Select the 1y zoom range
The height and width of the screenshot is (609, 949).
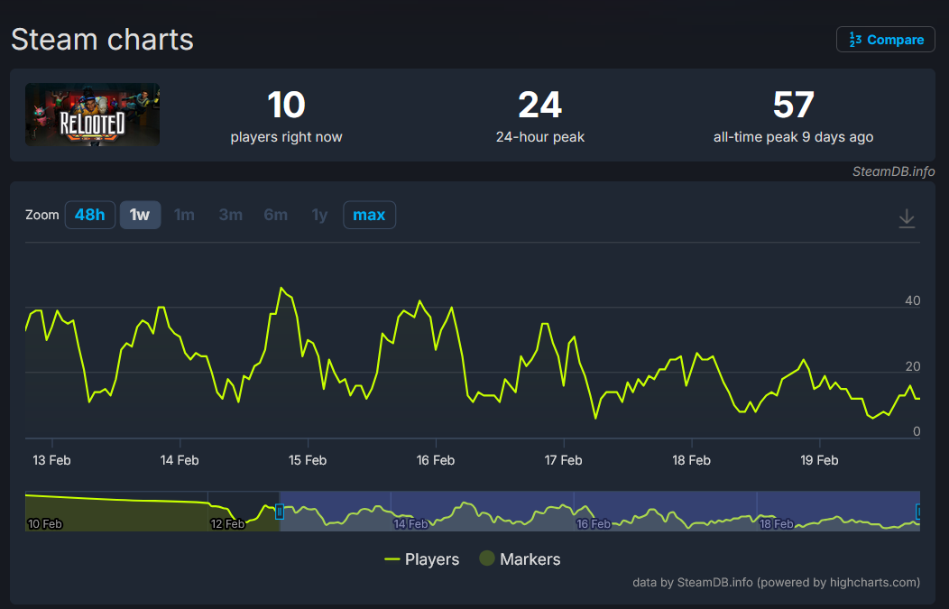click(319, 215)
